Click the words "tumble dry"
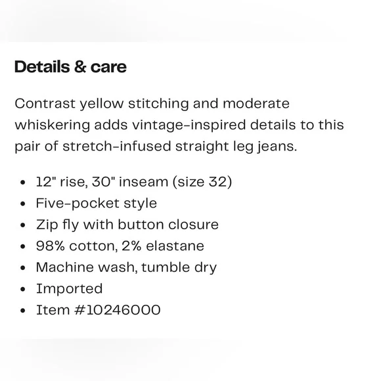Image resolution: width=381 pixels, height=381 pixels. click(x=179, y=268)
